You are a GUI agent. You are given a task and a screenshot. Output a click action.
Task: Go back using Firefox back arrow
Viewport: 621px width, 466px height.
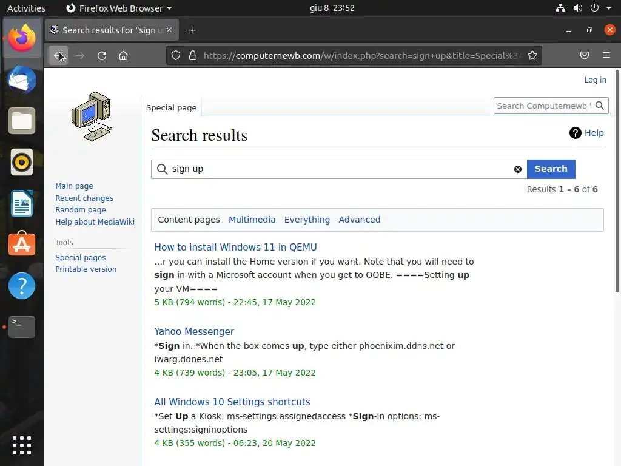pyautogui.click(x=58, y=55)
